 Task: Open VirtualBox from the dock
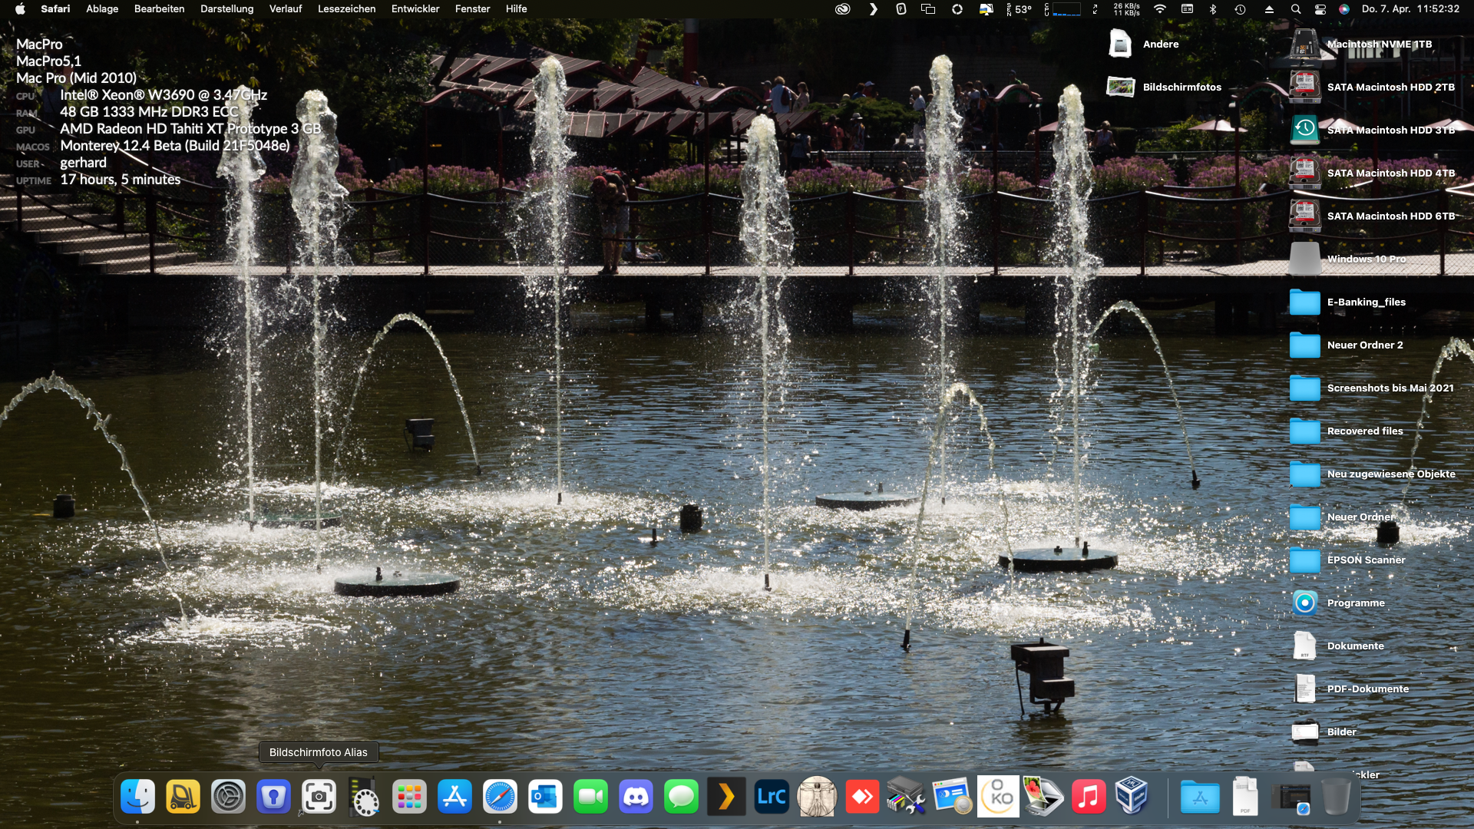point(1131,797)
